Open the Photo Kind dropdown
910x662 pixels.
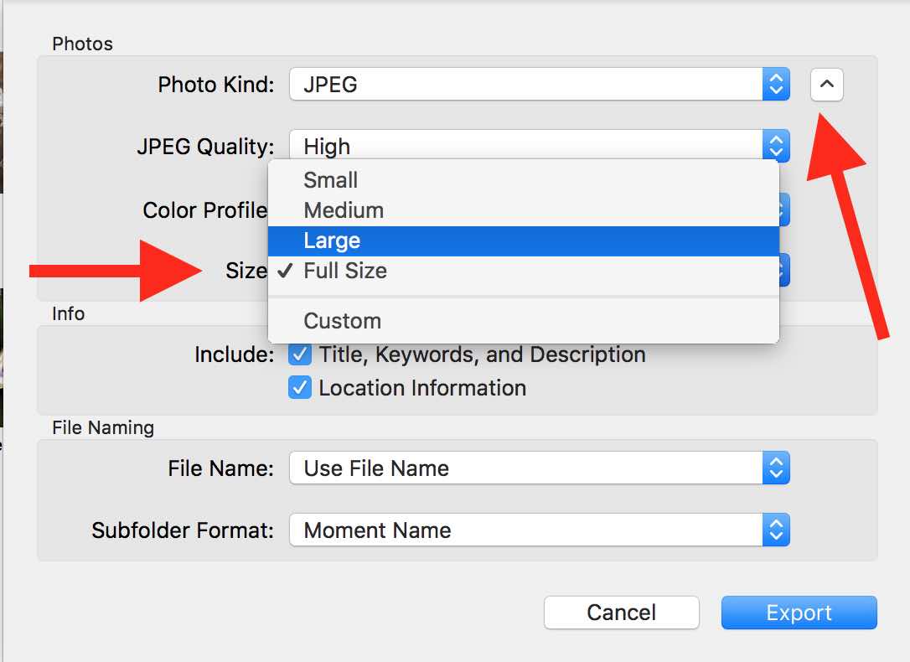point(526,85)
